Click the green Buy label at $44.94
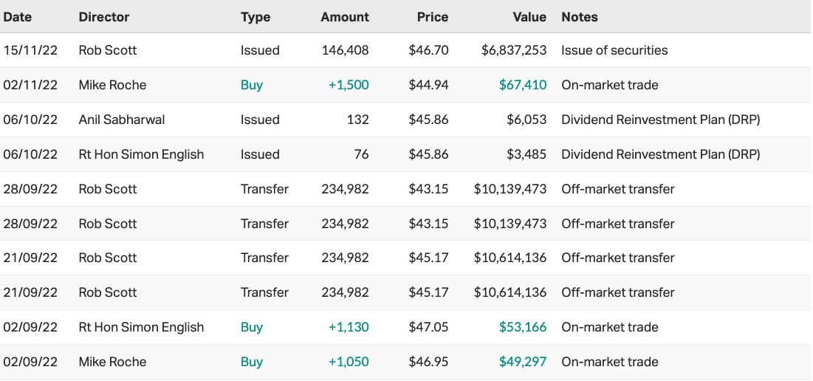This screenshot has width=813, height=381. [x=252, y=85]
